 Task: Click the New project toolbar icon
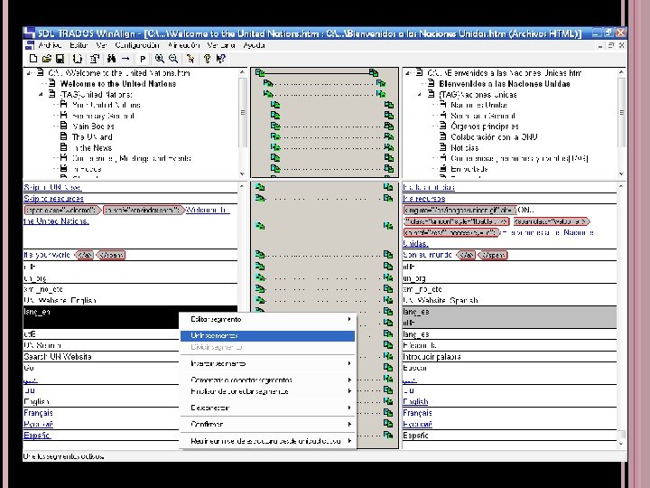pos(33,59)
